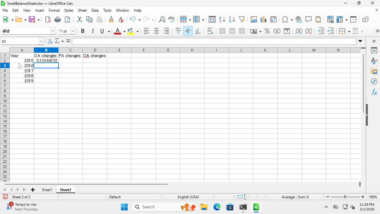
Task: Switch to the Sheet1 tab
Action: pos(47,190)
